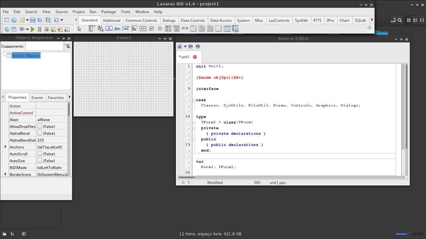Image resolution: width=426 pixels, height=239 pixels.
Task: Switch to the Common Controls palette tab
Action: click(141, 20)
